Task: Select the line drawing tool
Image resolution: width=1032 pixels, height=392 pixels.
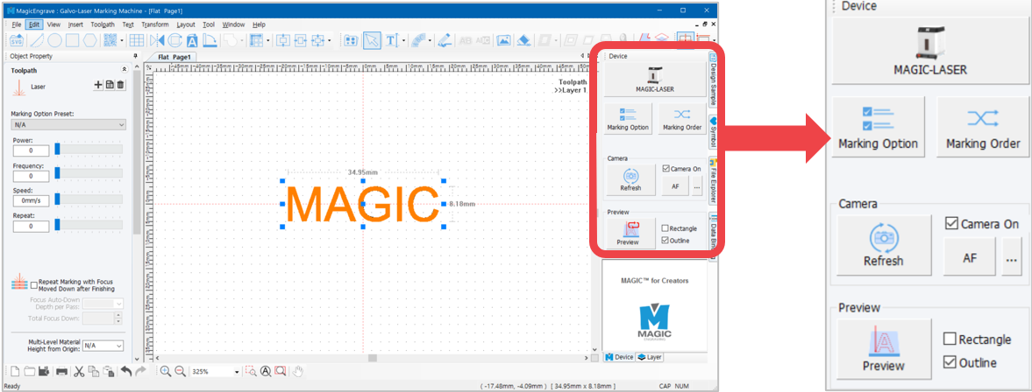Action: click(x=38, y=40)
